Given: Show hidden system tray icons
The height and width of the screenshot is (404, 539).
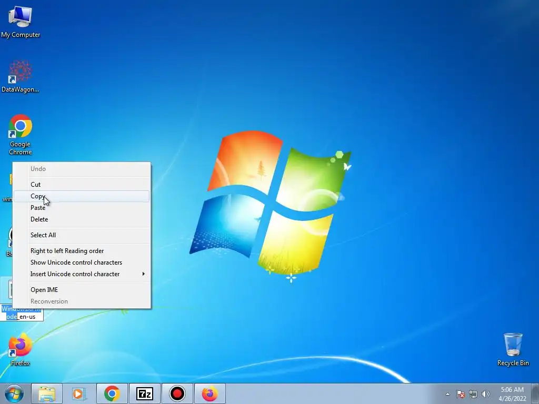Looking at the screenshot, I should [447, 394].
